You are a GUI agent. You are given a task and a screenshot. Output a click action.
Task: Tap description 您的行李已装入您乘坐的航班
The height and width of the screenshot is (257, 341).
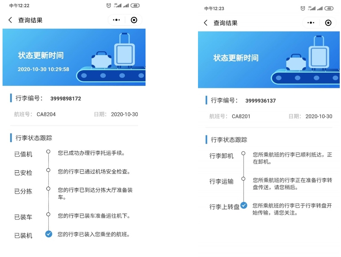pyautogui.click(x=94, y=235)
